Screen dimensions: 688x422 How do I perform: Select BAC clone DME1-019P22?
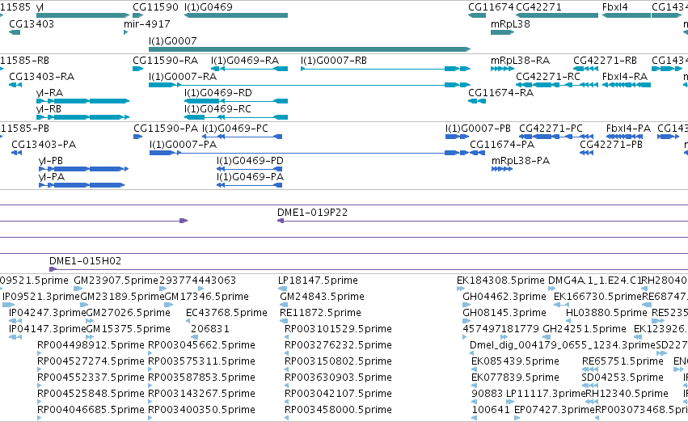pyautogui.click(x=312, y=213)
